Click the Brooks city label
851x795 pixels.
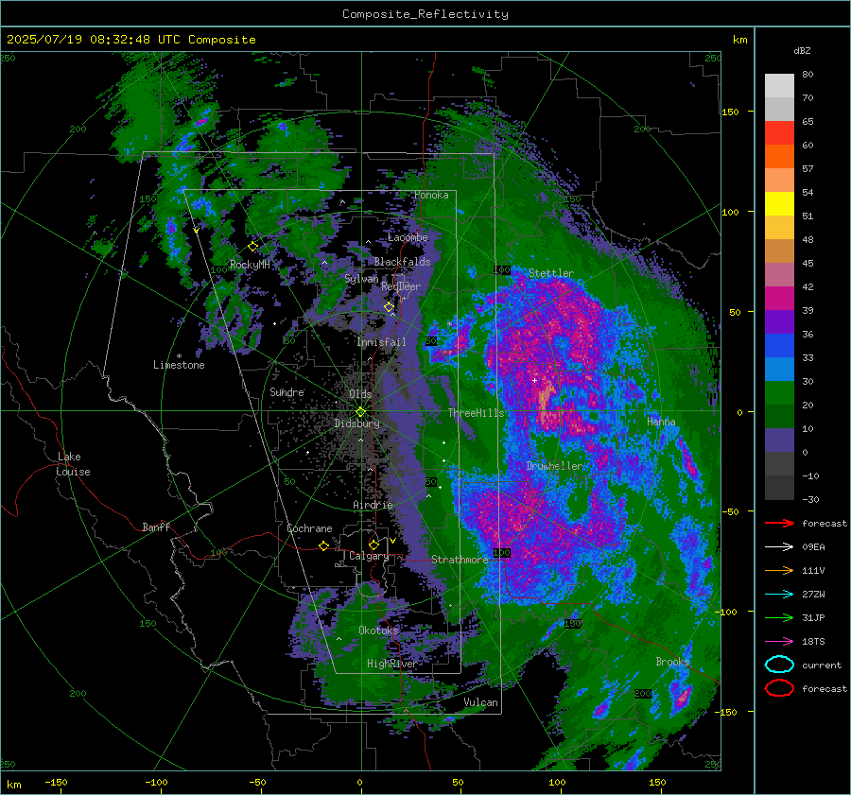pos(672,662)
